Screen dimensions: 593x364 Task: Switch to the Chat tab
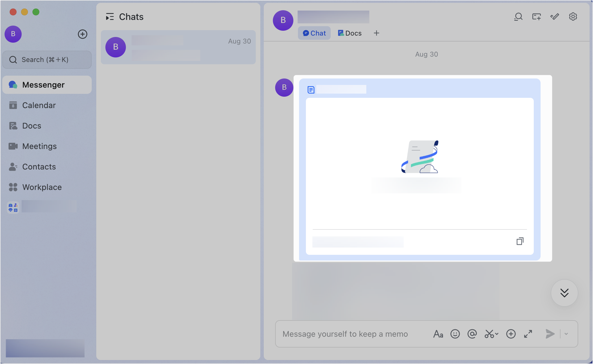click(314, 33)
